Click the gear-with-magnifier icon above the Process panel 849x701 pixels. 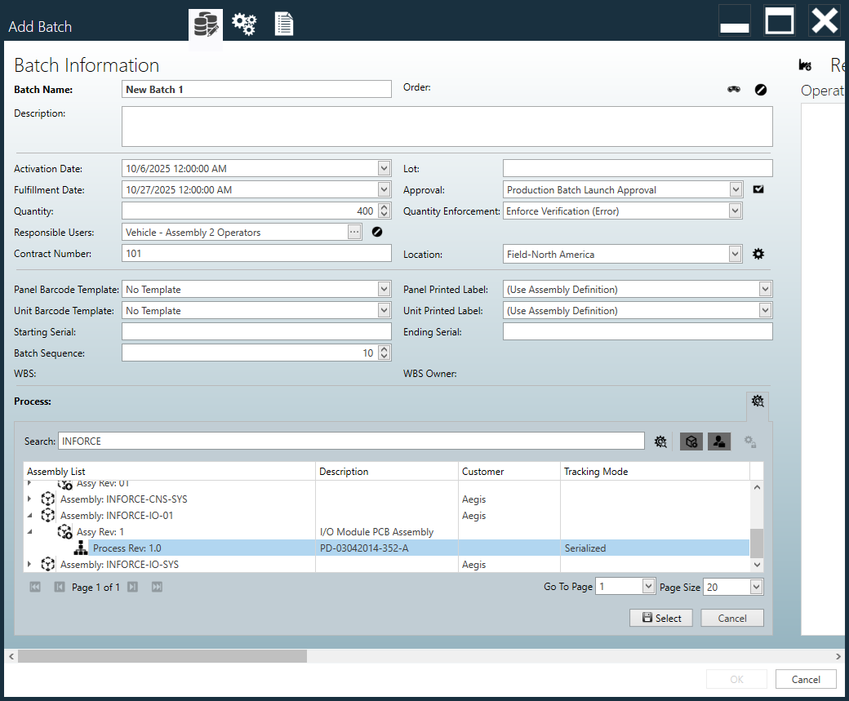click(758, 402)
